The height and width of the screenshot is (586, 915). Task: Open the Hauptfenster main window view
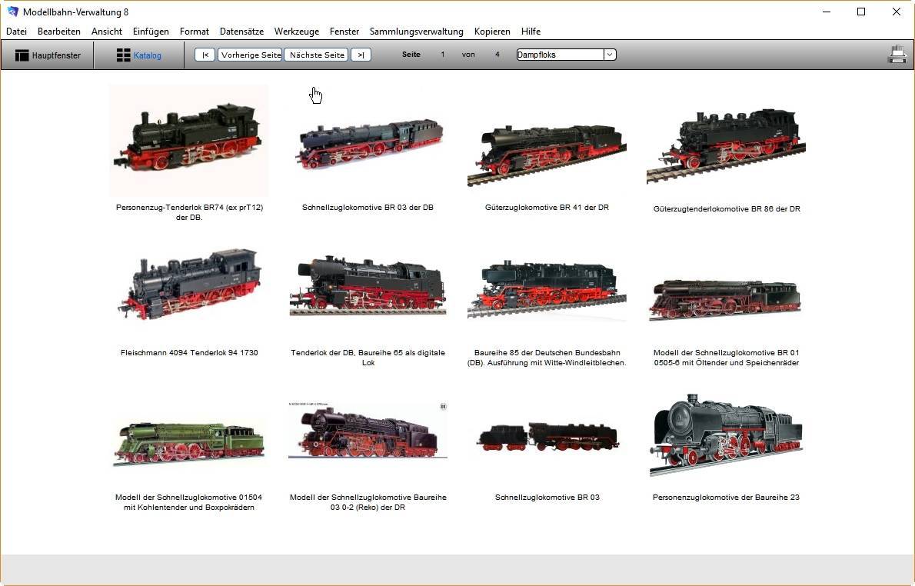48,55
